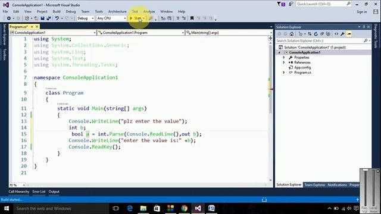This screenshot has width=381, height=214.
Task: Click Sync with Active Document icon
Action: [310, 34]
